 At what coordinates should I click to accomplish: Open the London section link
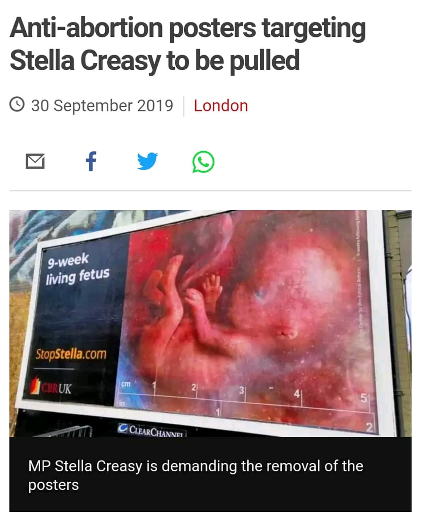pos(221,106)
